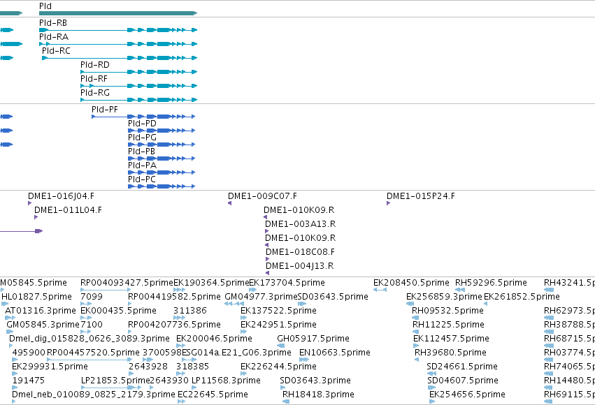Click the feature labeled 7100
This screenshot has width=595, height=405.
92,325
